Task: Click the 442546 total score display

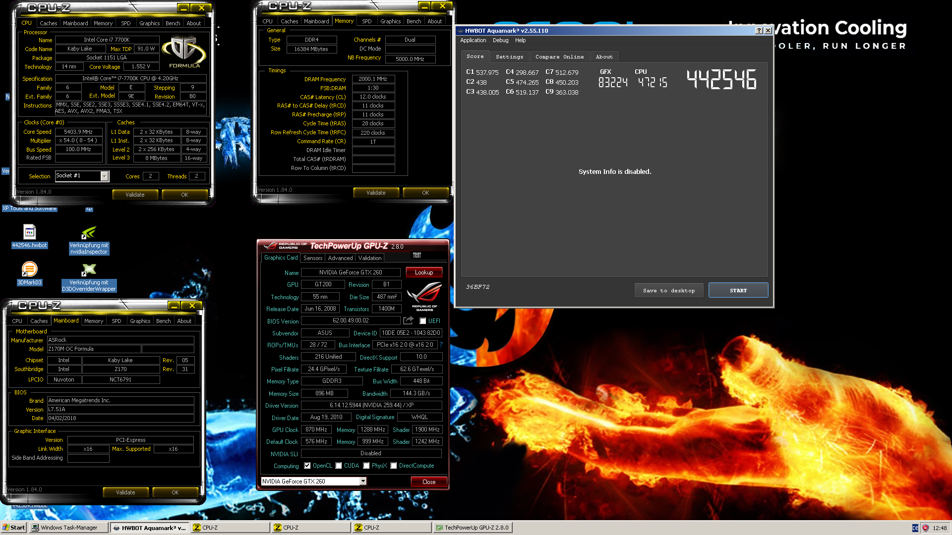Action: (721, 79)
